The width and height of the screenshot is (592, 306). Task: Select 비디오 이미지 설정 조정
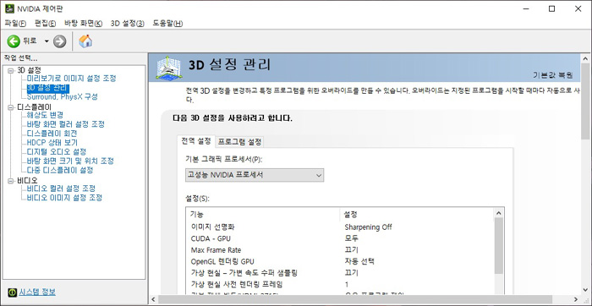[x=64, y=198]
